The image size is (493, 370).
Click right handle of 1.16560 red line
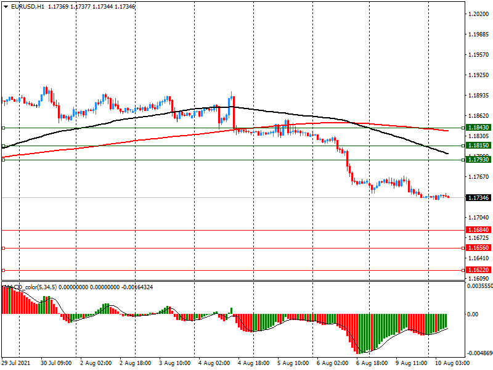[x=463, y=249]
